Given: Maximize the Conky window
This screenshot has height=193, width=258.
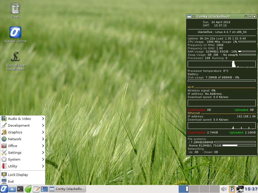Looking at the screenshot, I should 250,17.
